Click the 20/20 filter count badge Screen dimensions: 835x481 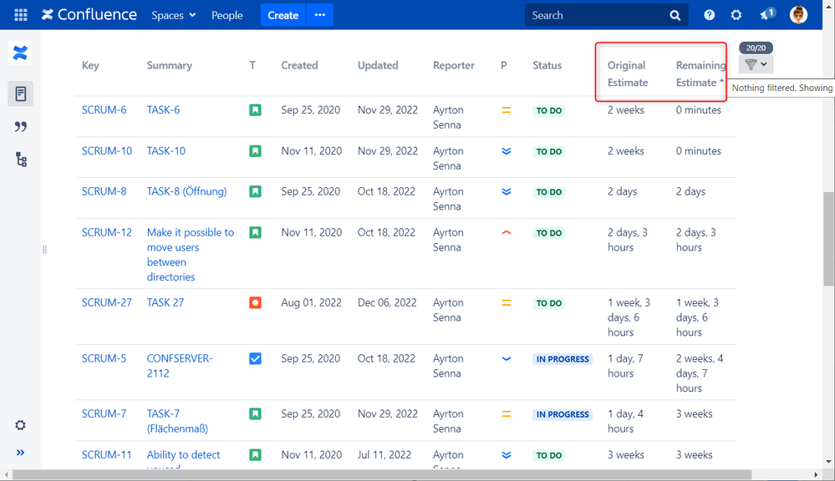point(756,48)
